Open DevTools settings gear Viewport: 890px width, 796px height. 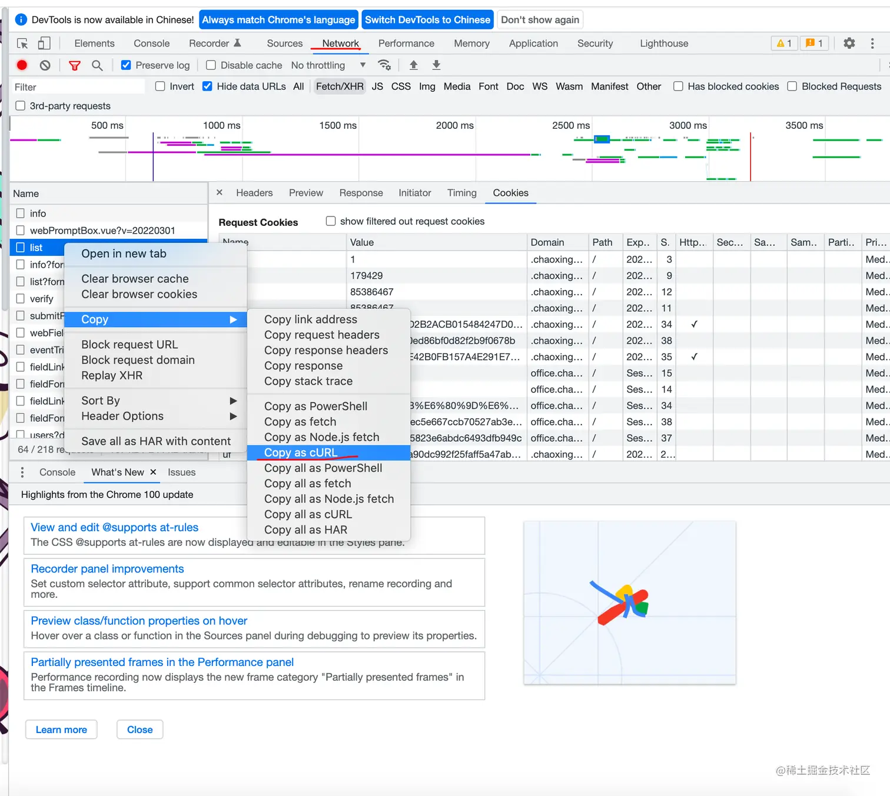click(x=849, y=43)
